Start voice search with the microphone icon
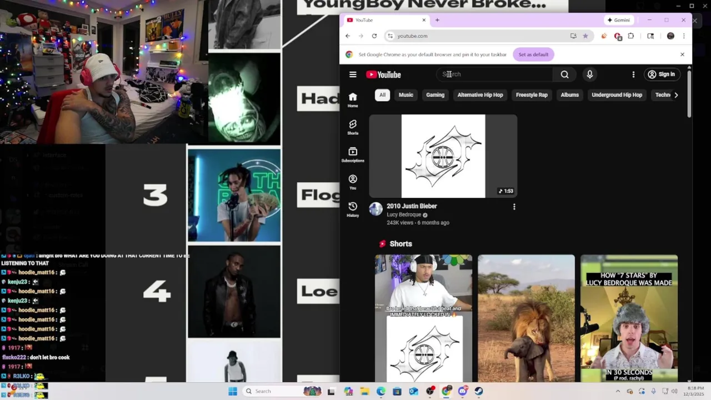This screenshot has width=711, height=400. coord(590,74)
